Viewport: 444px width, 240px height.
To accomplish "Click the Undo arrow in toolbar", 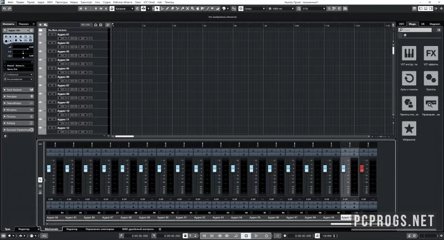I will point(4,8).
